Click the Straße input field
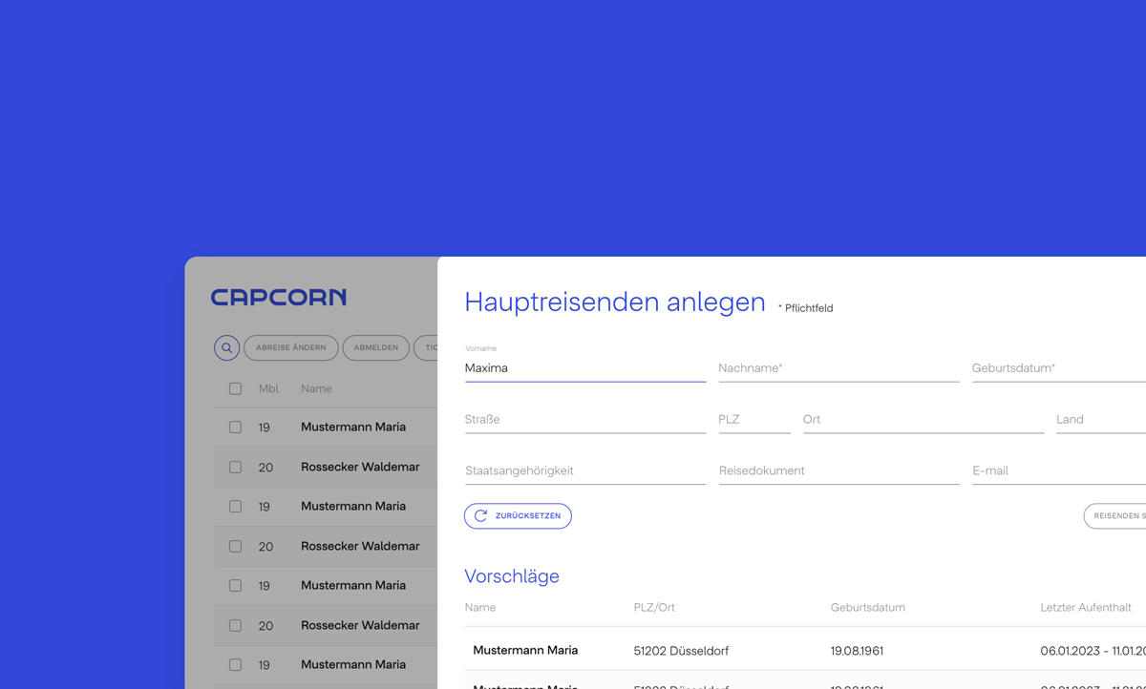Image resolution: width=1146 pixels, height=689 pixels. tap(584, 420)
